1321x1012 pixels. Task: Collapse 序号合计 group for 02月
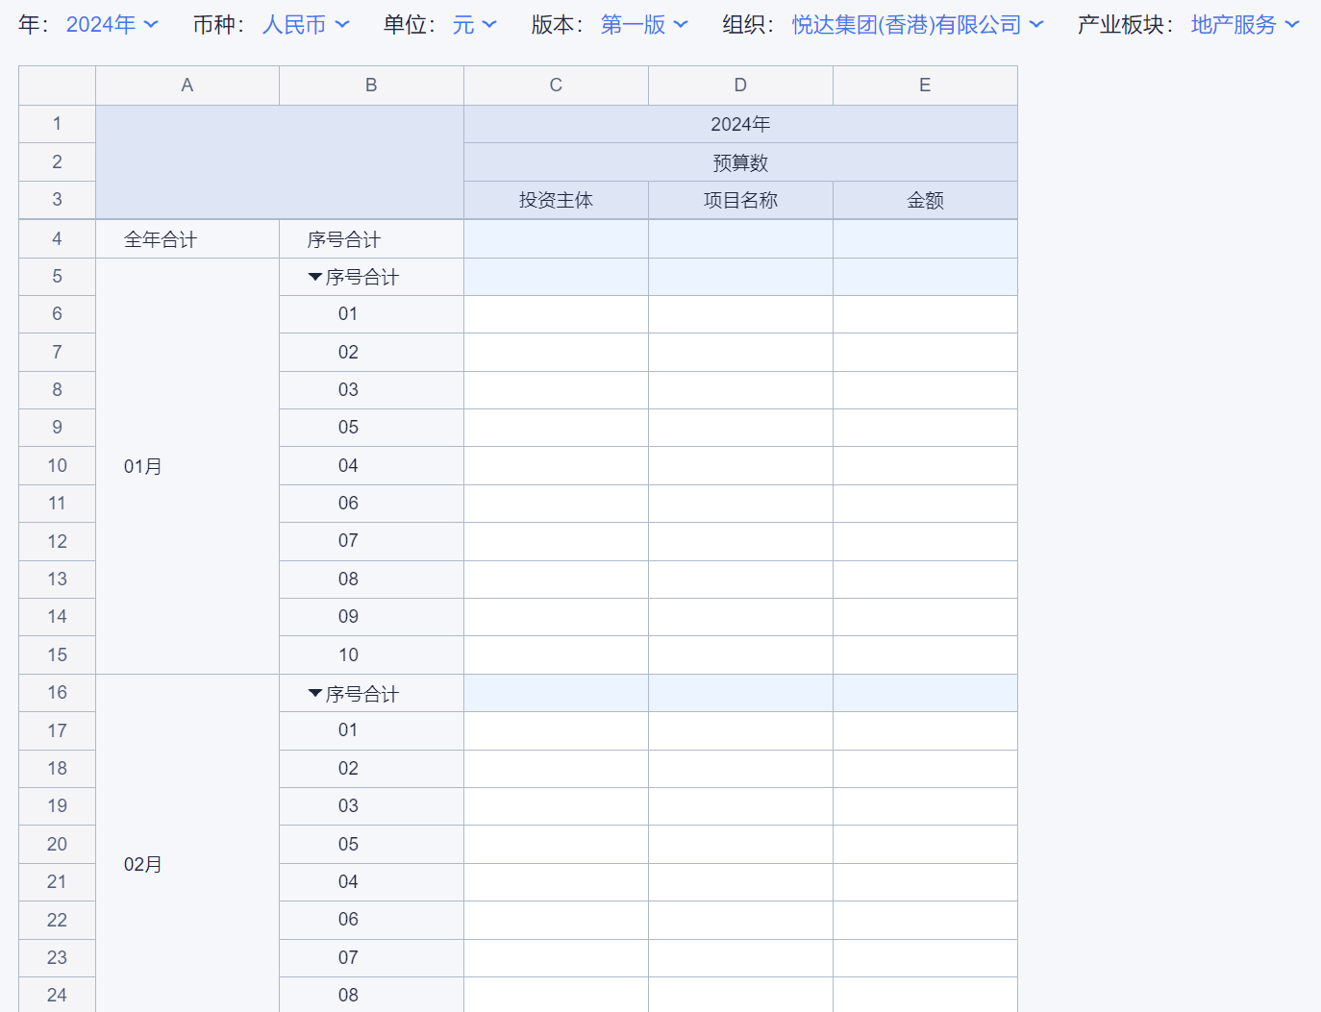coord(315,694)
